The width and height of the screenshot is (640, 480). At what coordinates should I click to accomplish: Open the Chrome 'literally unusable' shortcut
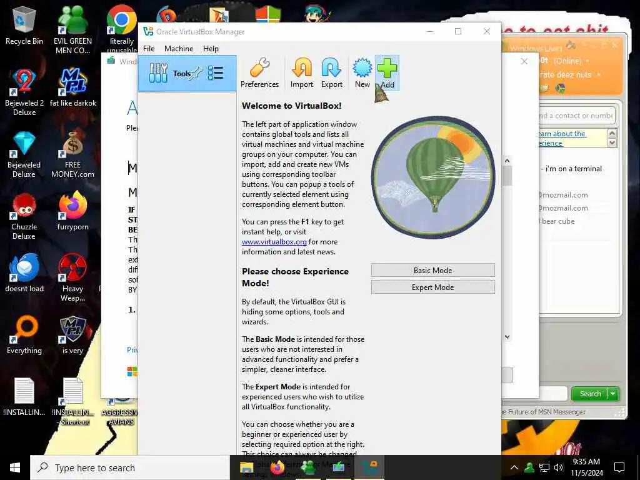[x=122, y=29]
